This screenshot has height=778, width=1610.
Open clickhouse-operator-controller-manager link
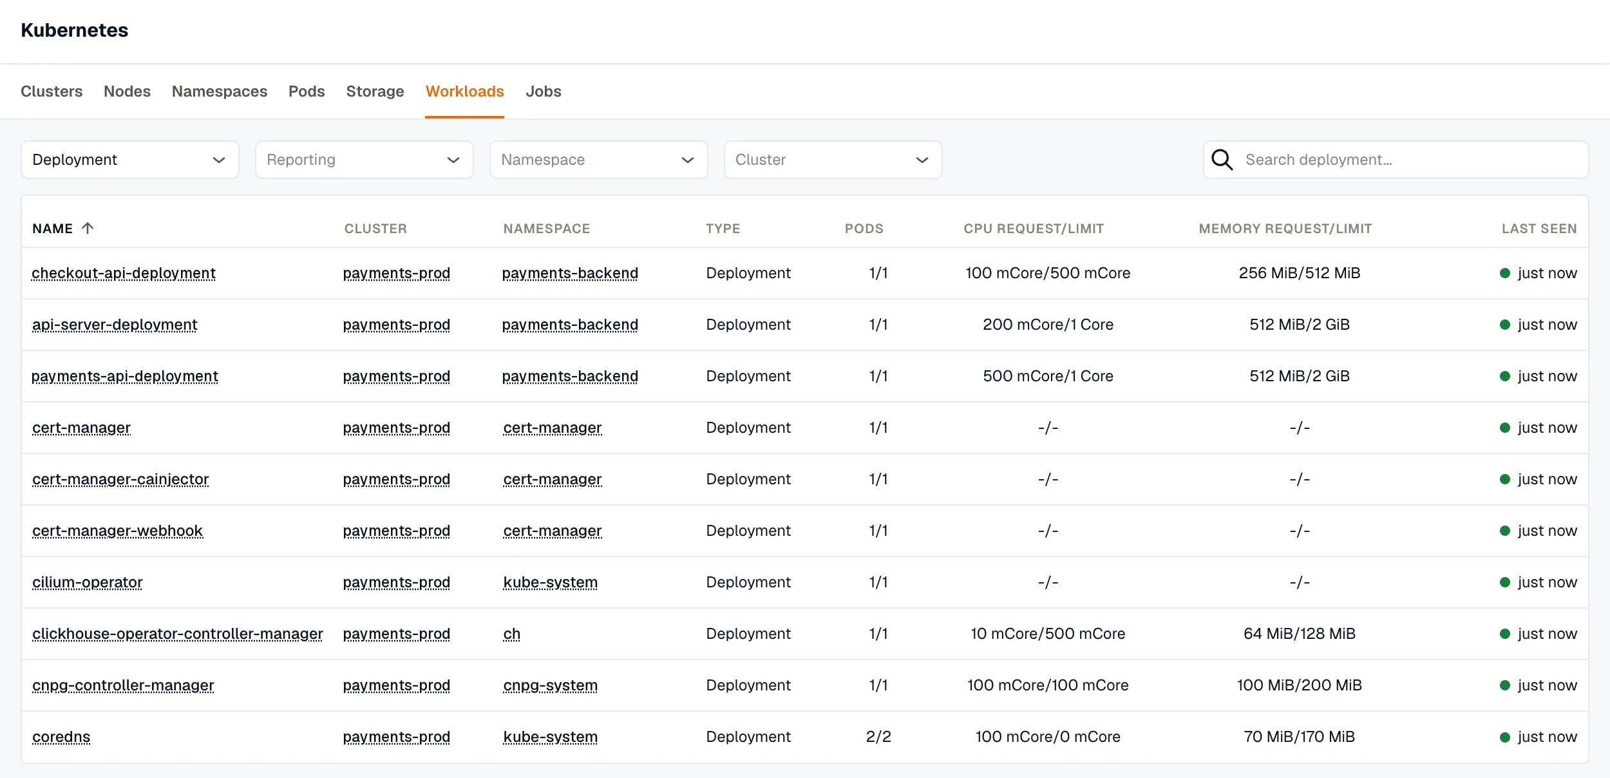[x=178, y=634]
